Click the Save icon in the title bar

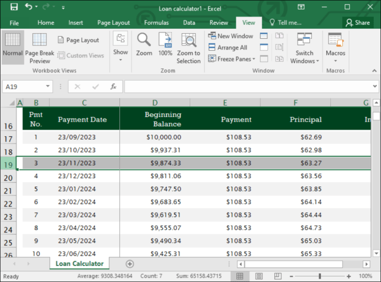14,7
